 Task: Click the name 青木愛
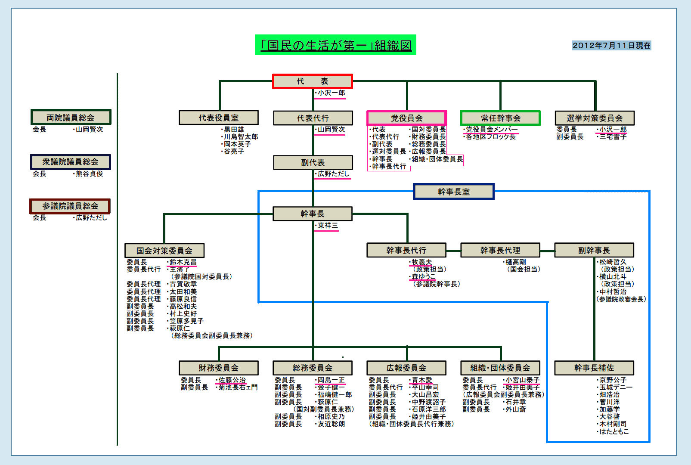click(x=422, y=380)
